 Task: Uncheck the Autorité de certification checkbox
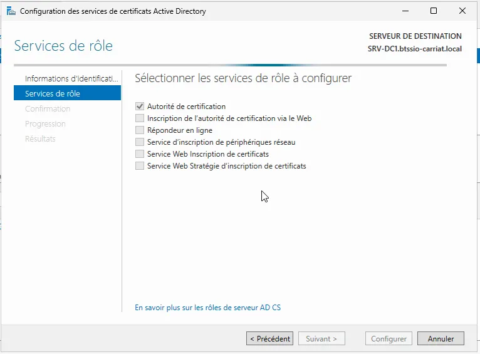click(140, 107)
